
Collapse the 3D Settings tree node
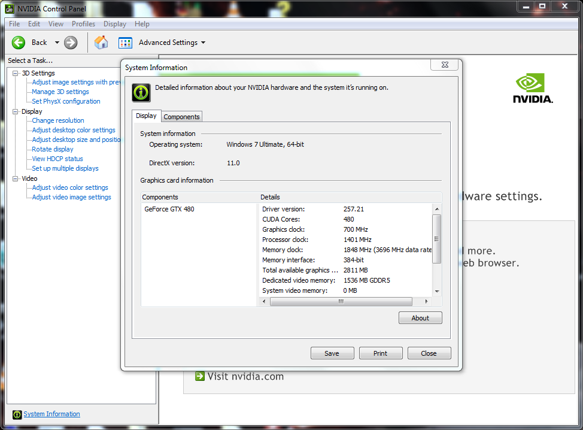pyautogui.click(x=16, y=73)
